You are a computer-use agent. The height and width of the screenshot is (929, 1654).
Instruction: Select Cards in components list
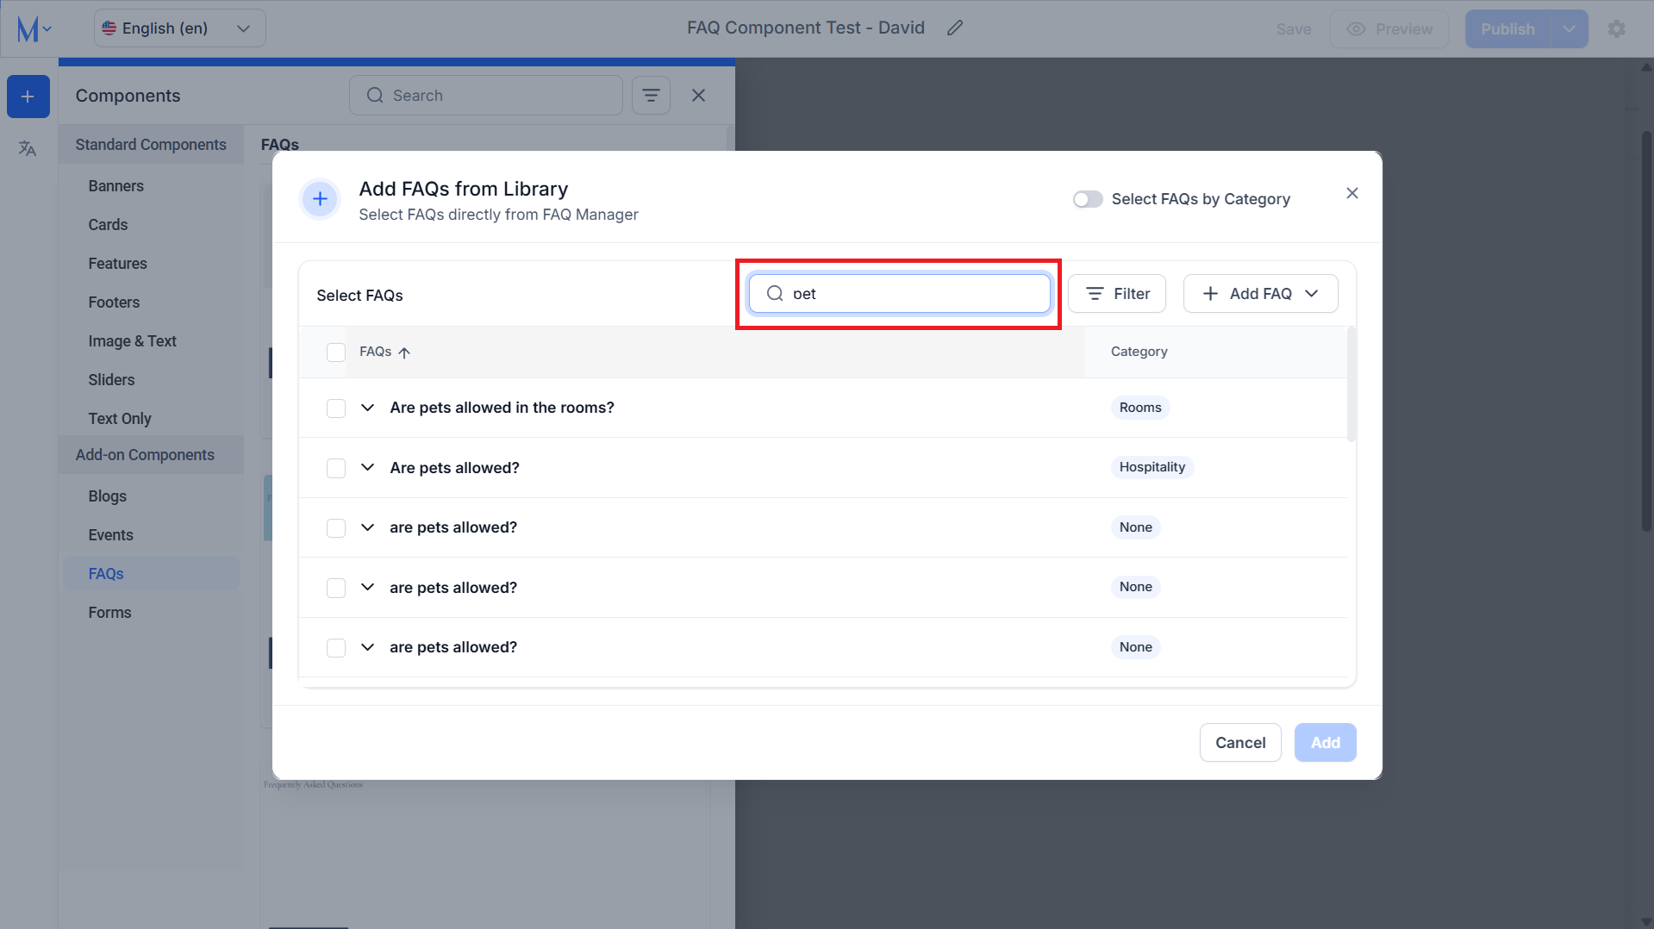(108, 225)
